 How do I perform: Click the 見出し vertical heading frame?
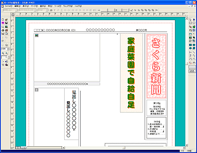[x=71, y=114]
